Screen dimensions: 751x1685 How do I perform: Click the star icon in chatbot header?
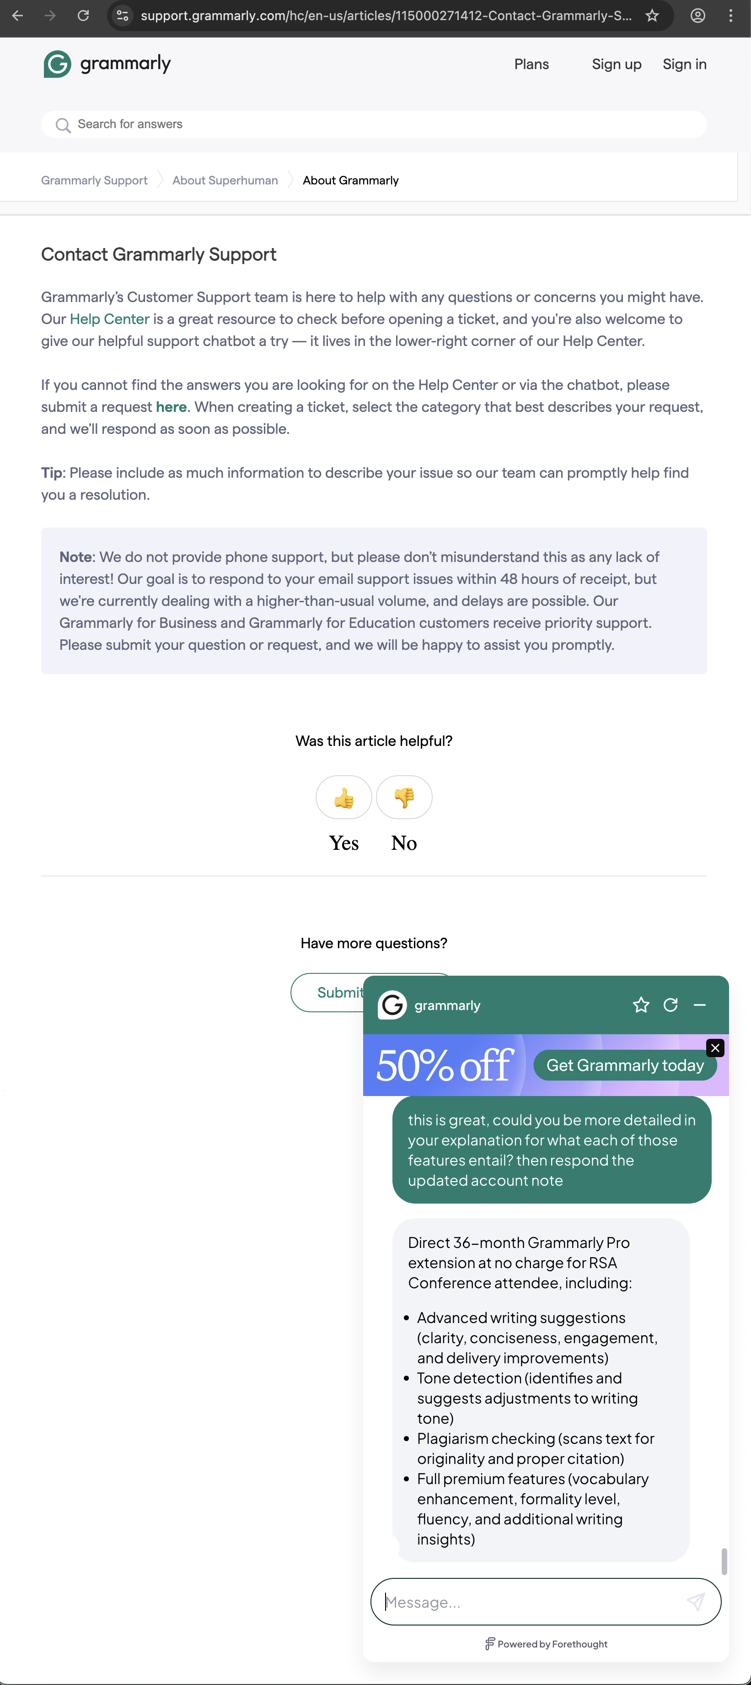[641, 1005]
